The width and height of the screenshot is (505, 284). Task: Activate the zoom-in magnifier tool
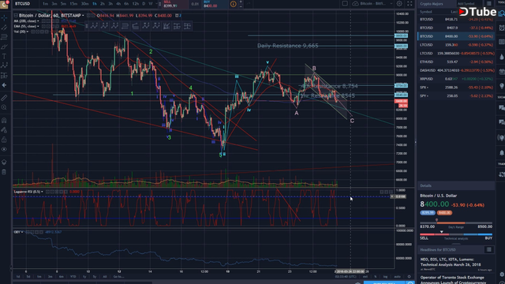point(4,107)
